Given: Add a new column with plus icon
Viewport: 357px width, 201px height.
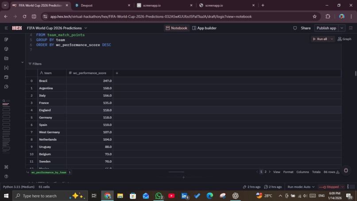Looking at the screenshot, I should pos(117,73).
